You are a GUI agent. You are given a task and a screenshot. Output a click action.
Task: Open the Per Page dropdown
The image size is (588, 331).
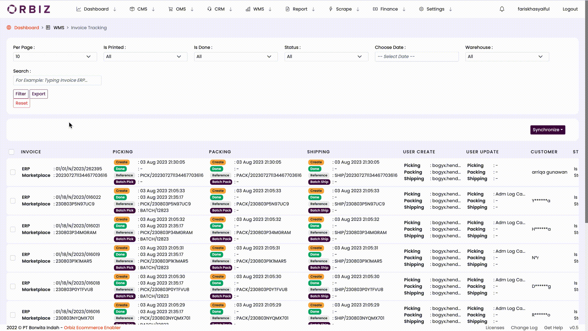coord(55,57)
